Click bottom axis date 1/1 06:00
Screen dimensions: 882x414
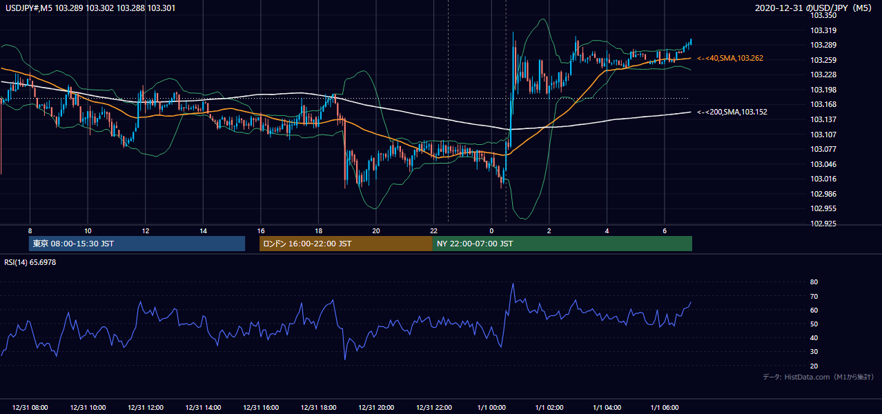pyautogui.click(x=664, y=408)
